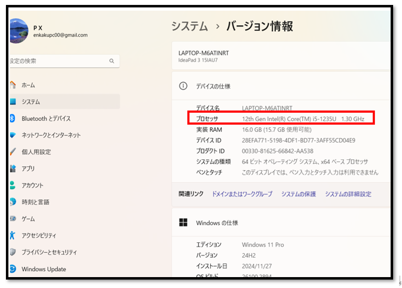
Task: Click the デバイス名 label
Action: 208,108
